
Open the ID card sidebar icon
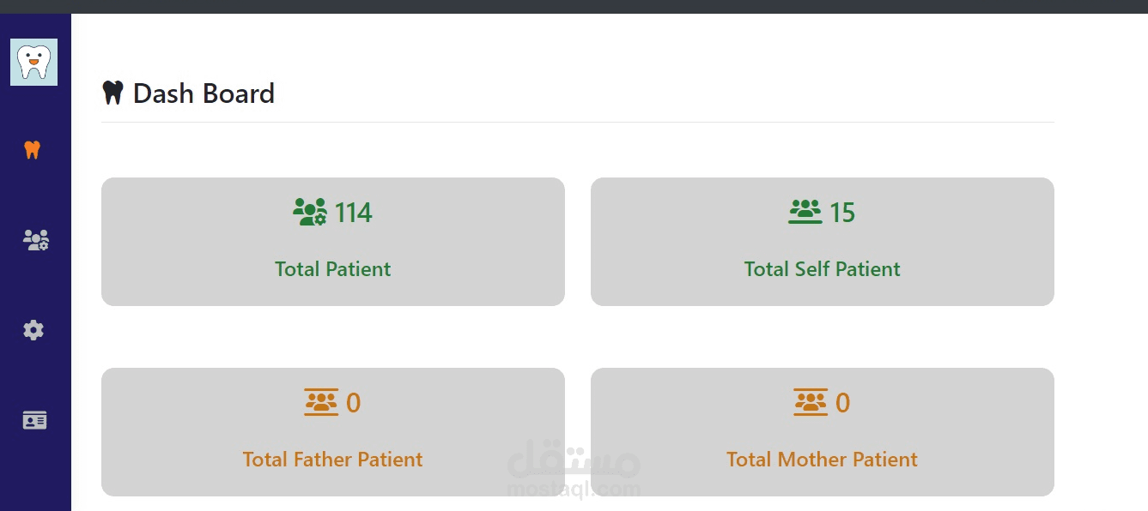(x=34, y=420)
